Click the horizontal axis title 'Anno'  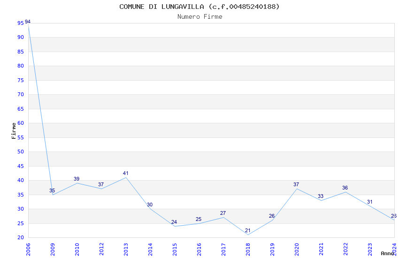point(387,253)
